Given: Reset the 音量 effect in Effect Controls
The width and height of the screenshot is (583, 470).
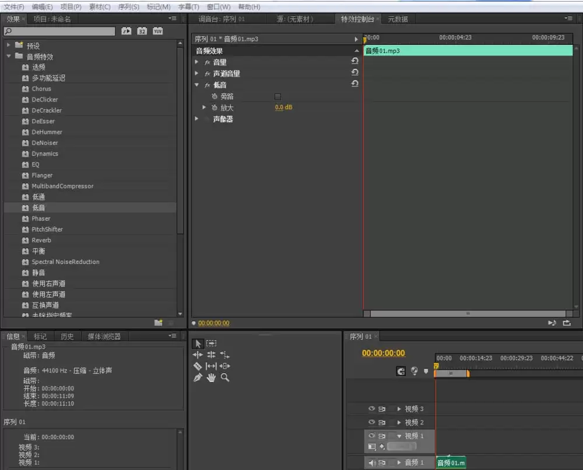Looking at the screenshot, I should click(x=356, y=62).
